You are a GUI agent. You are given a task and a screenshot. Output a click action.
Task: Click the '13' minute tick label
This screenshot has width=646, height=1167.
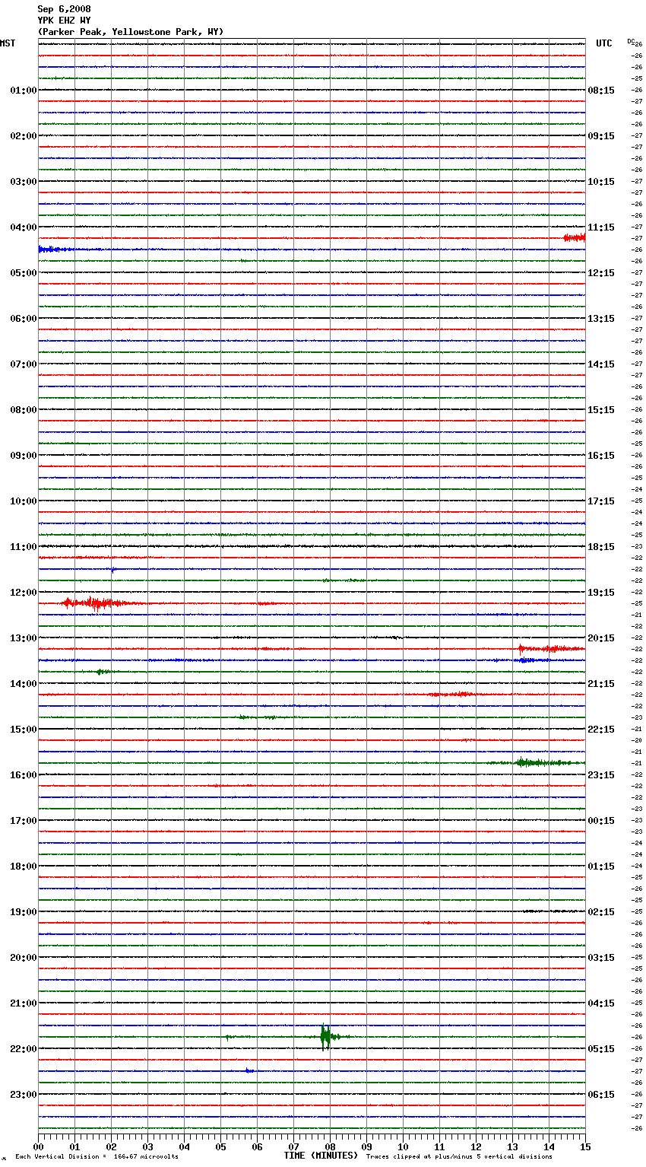click(x=512, y=1146)
